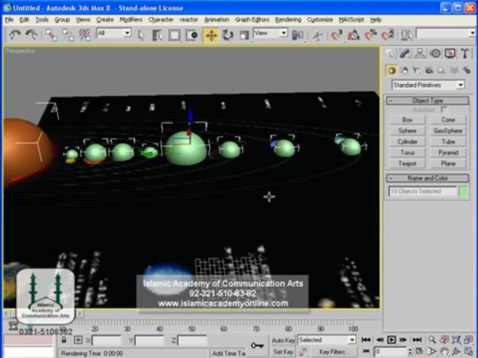Enable the AutoGrid checkbox
Screen dimensions: 478x358
(444, 109)
